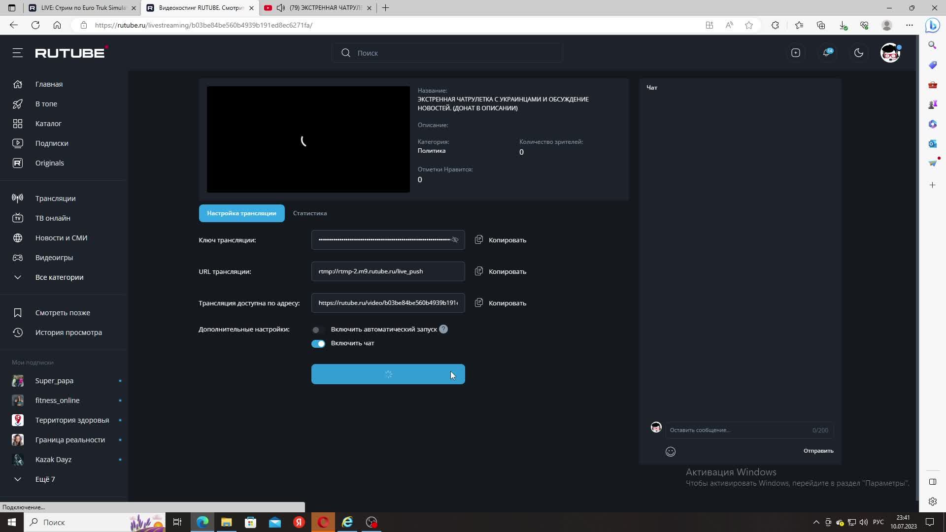Click the help icon for автоматический запуск
The width and height of the screenshot is (946, 532).
tap(443, 329)
